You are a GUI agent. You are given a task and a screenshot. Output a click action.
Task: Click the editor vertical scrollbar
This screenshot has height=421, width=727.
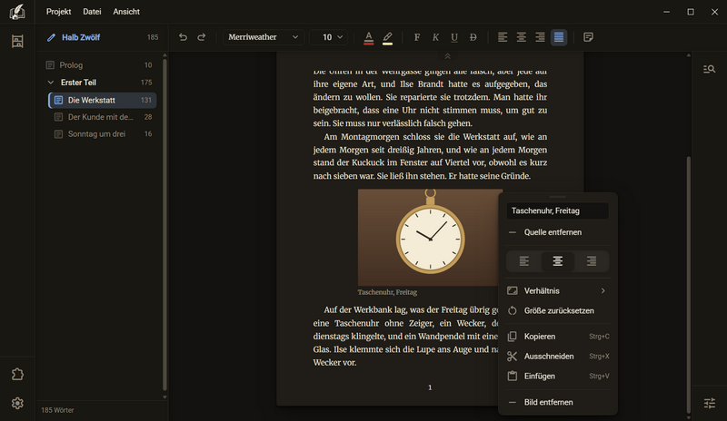tap(689, 283)
